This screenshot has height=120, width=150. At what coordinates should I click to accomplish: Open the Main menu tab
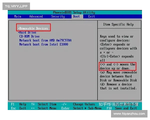coord(18,16)
